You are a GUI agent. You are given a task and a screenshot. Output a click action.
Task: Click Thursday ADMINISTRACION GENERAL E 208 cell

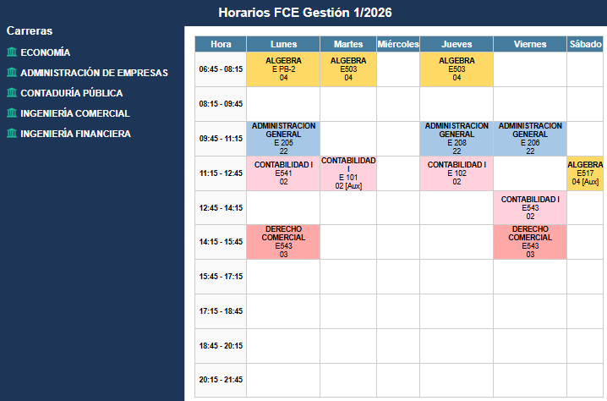457,139
